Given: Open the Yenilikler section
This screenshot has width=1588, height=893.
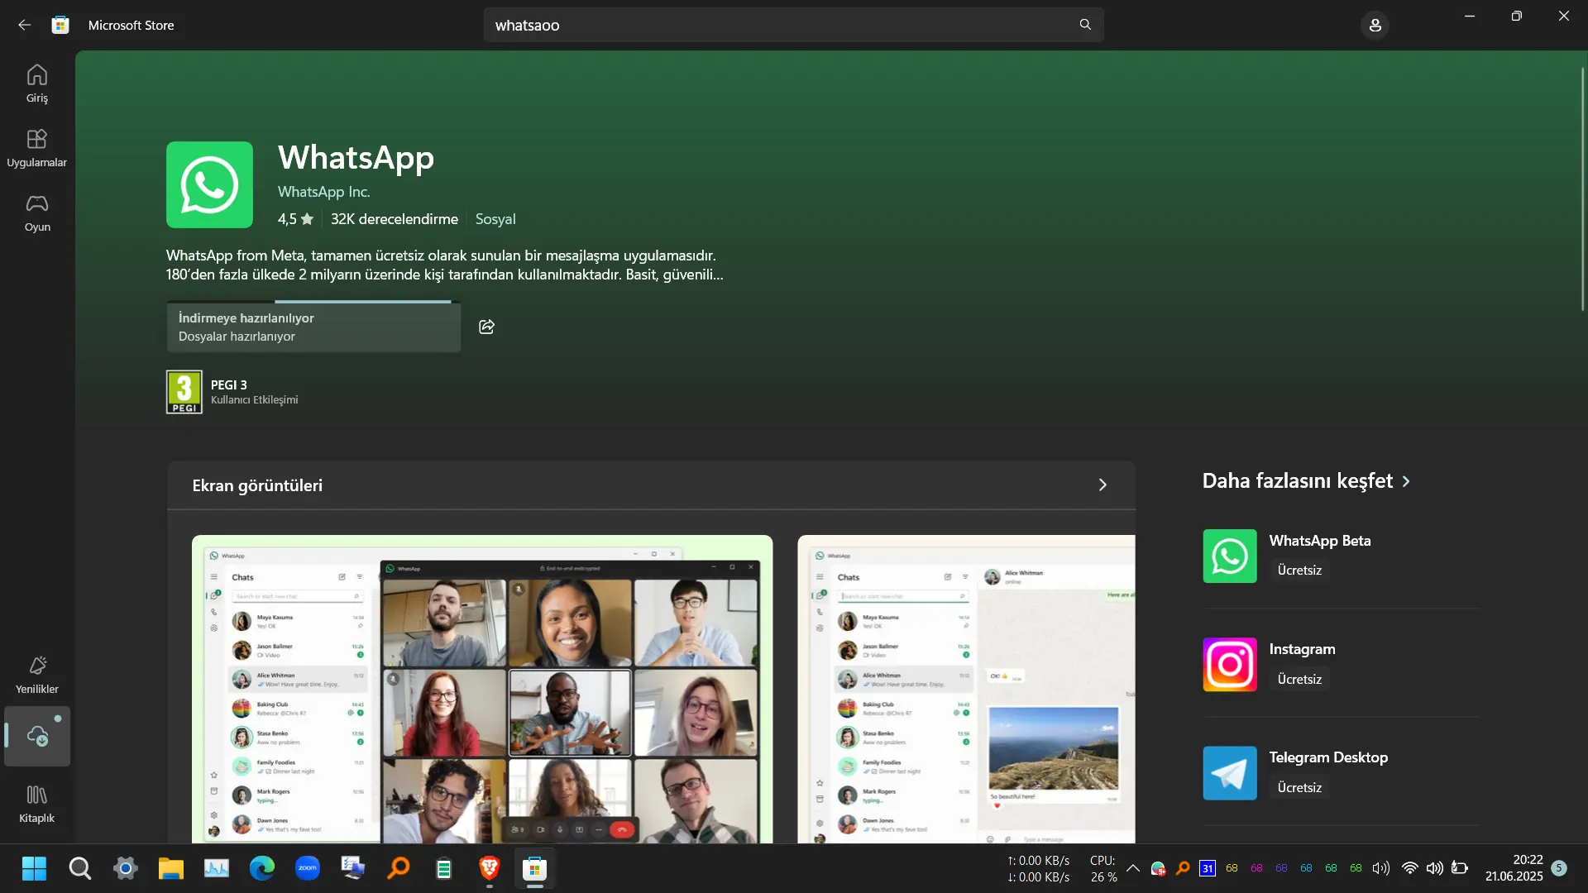Looking at the screenshot, I should (37, 675).
